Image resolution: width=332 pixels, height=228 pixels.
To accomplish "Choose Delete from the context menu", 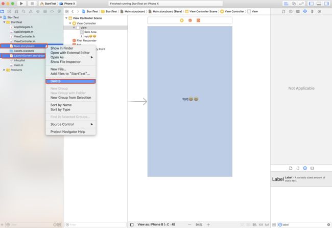I will [70, 81].
